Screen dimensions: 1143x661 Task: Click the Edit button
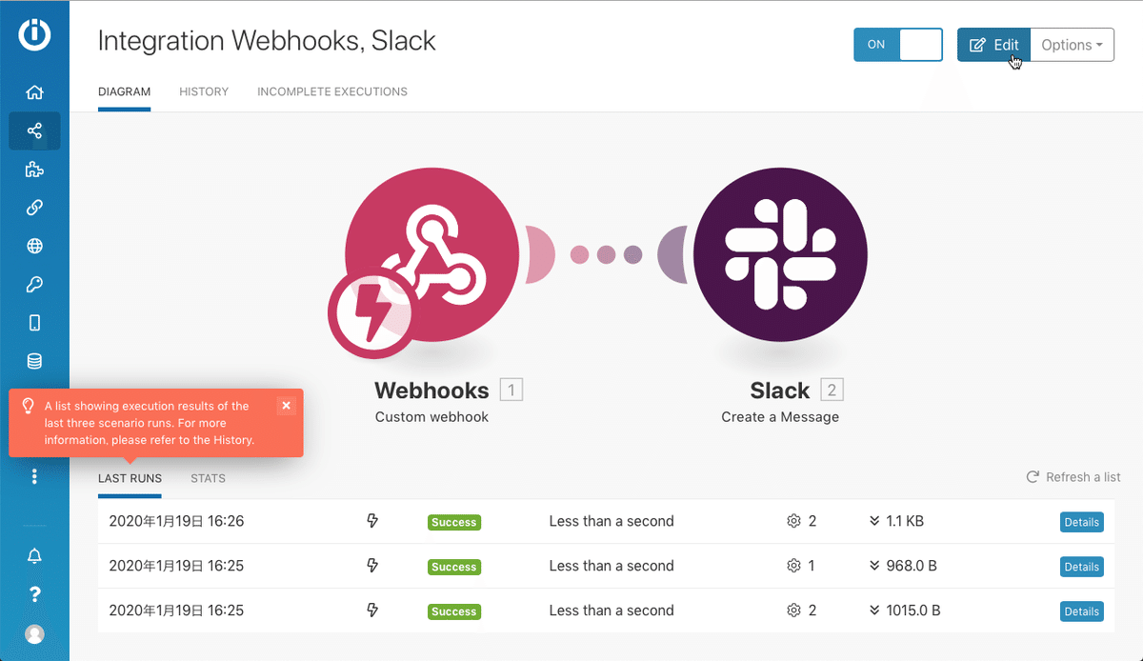pyautogui.click(x=993, y=45)
